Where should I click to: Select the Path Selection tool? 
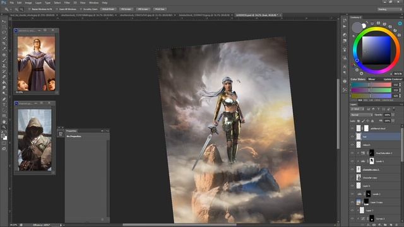[x=4, y=110]
